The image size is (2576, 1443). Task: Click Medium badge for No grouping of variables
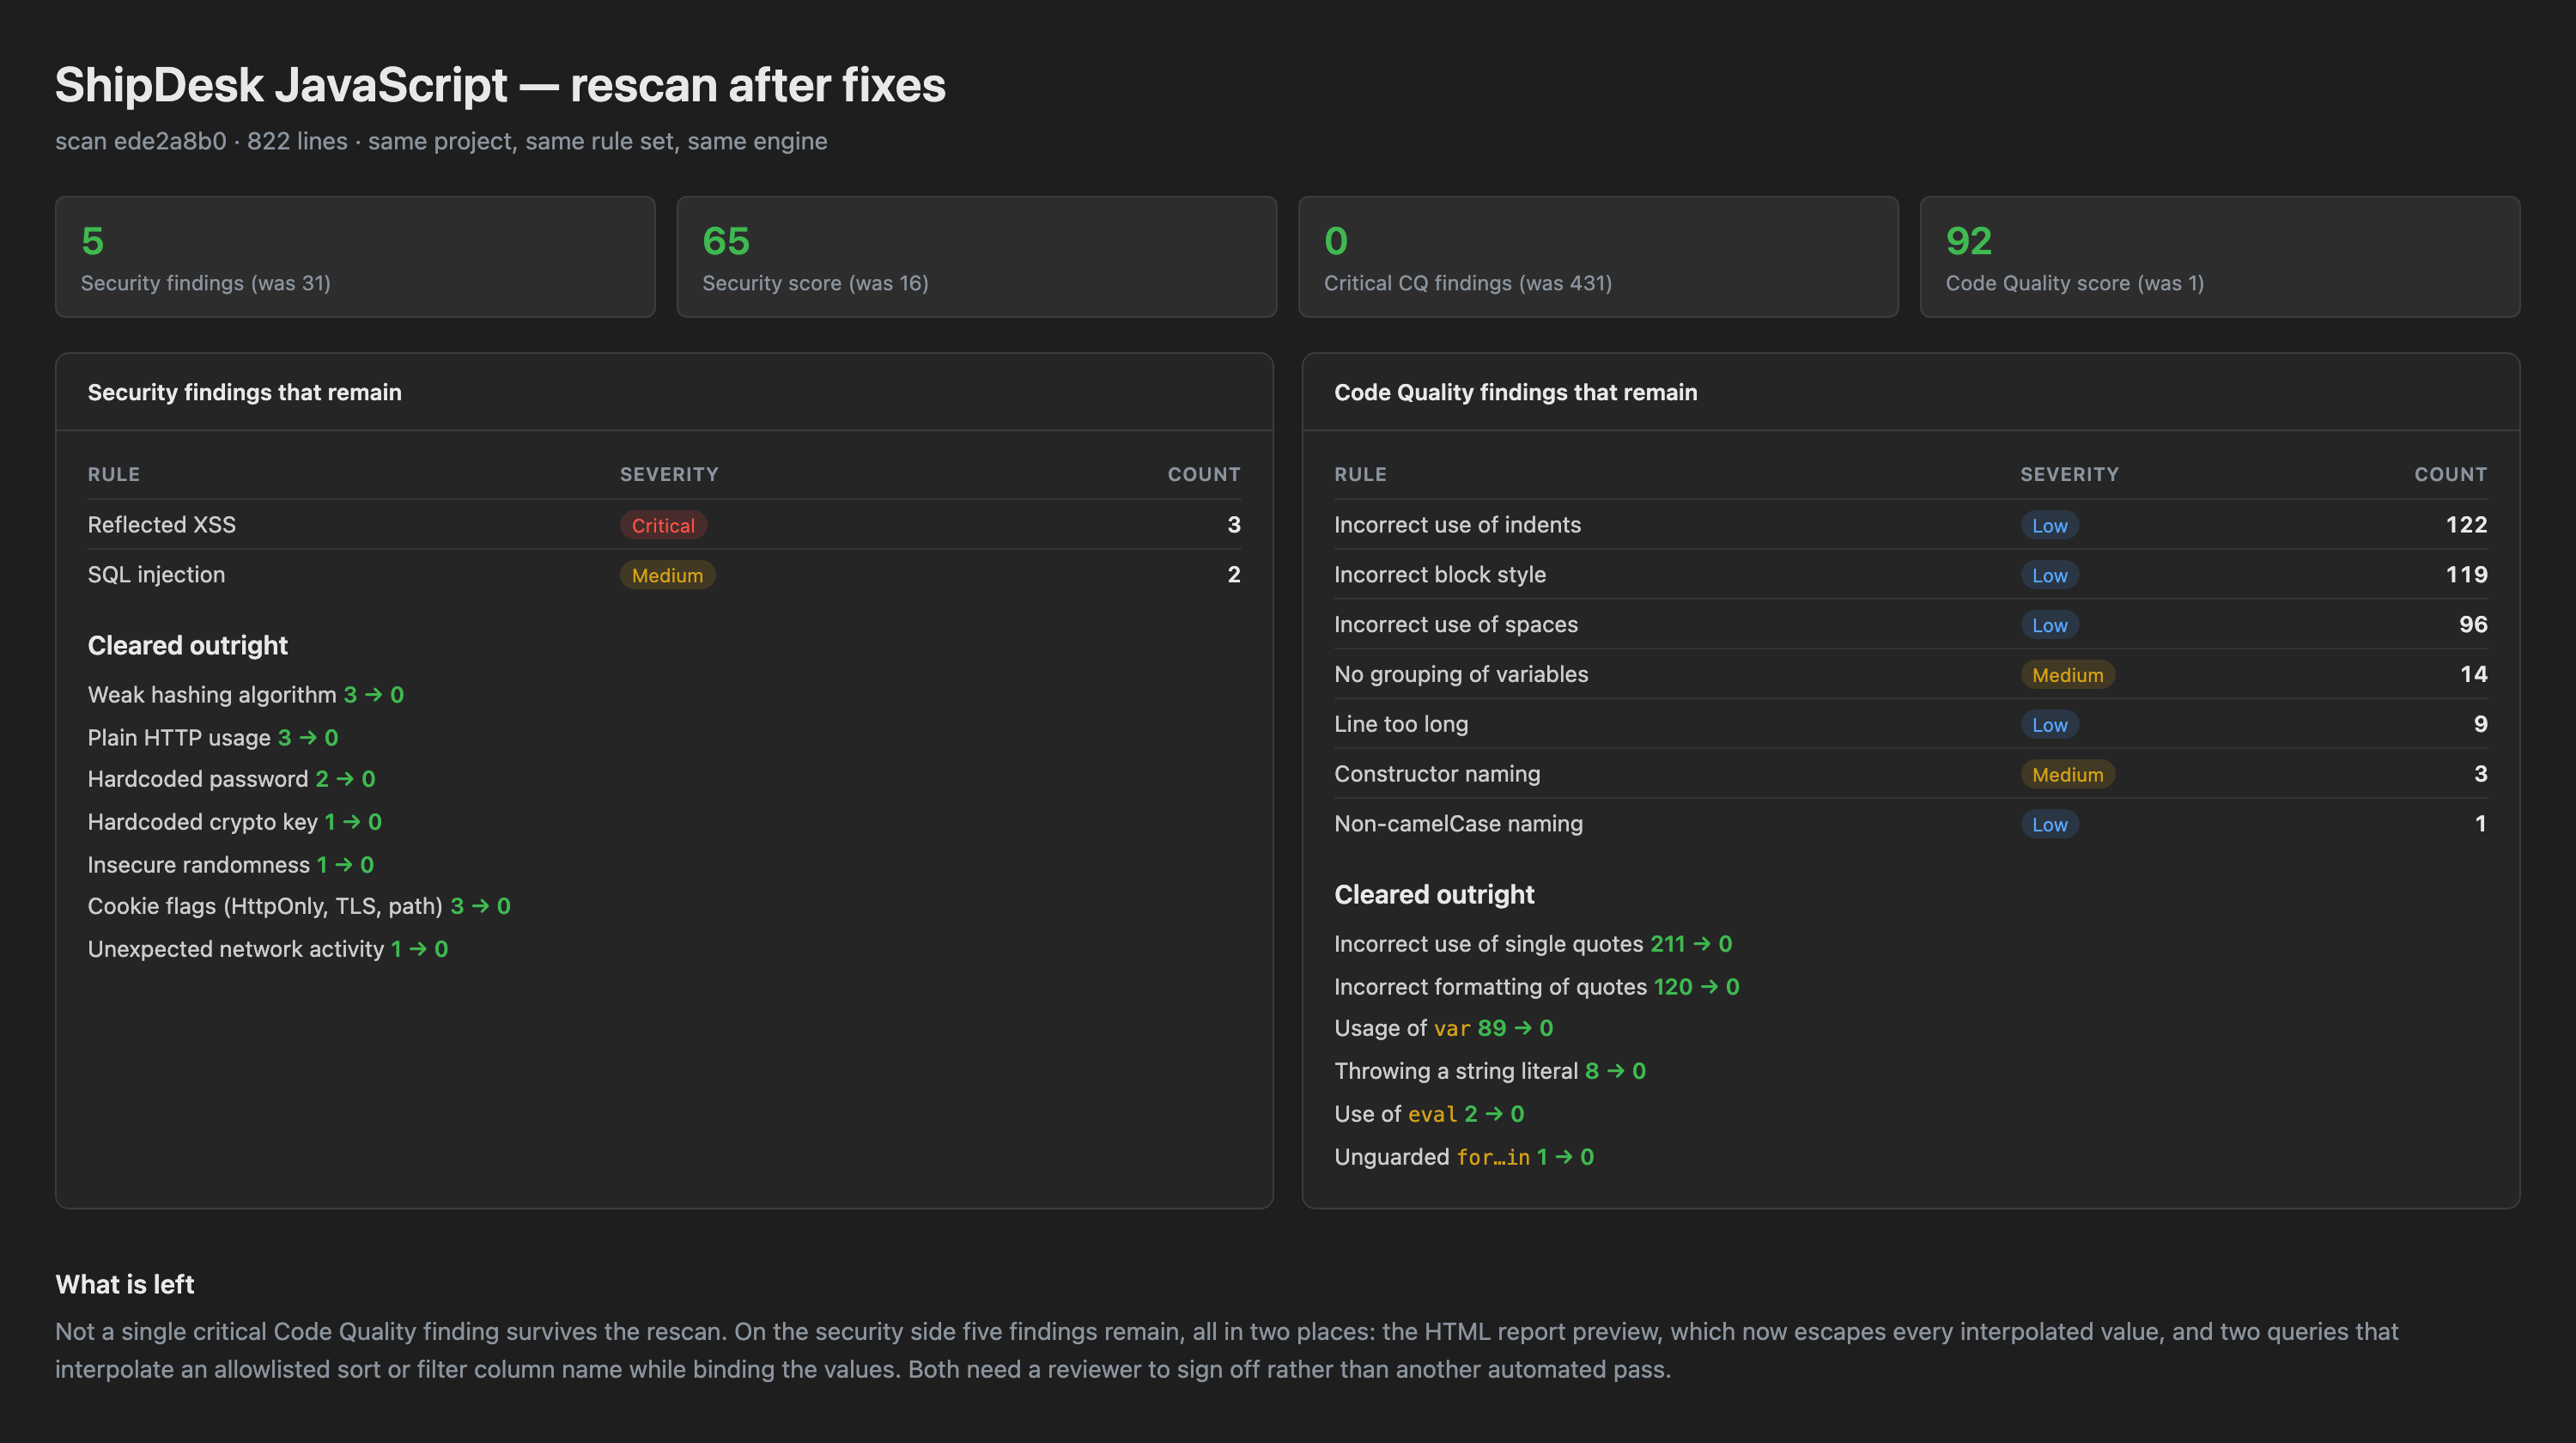point(2067,675)
